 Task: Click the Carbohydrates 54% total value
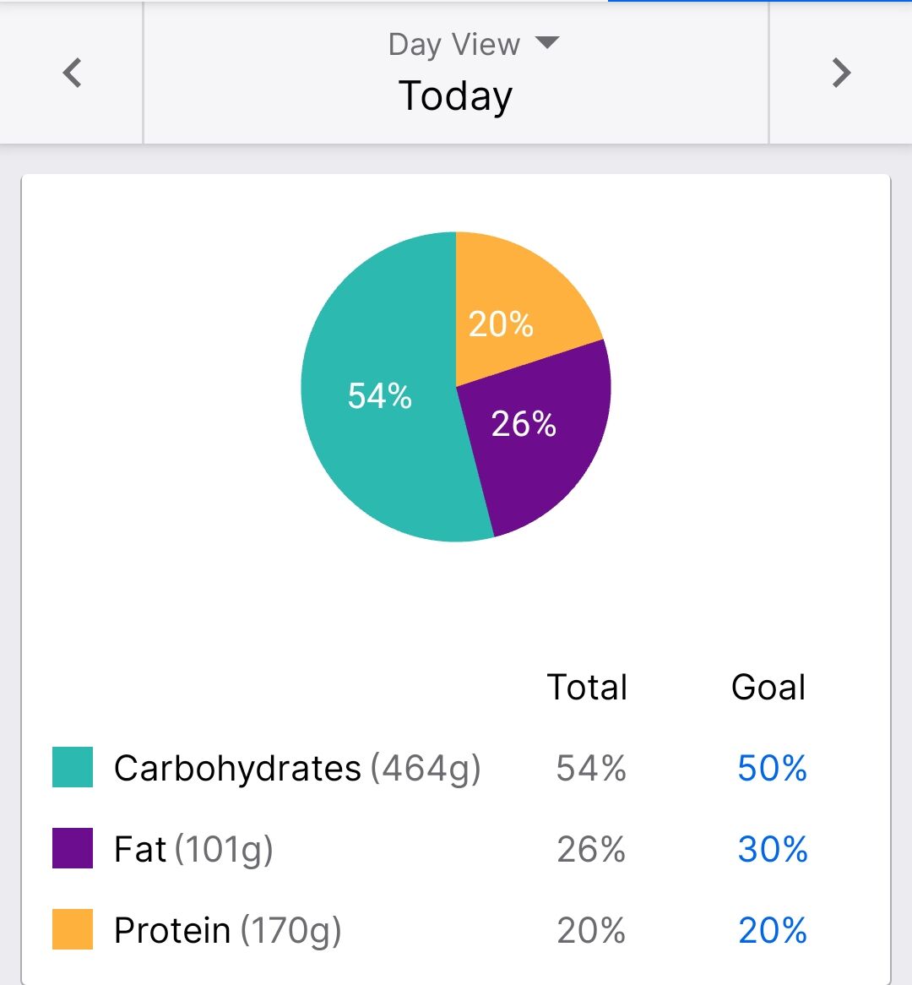coord(590,768)
